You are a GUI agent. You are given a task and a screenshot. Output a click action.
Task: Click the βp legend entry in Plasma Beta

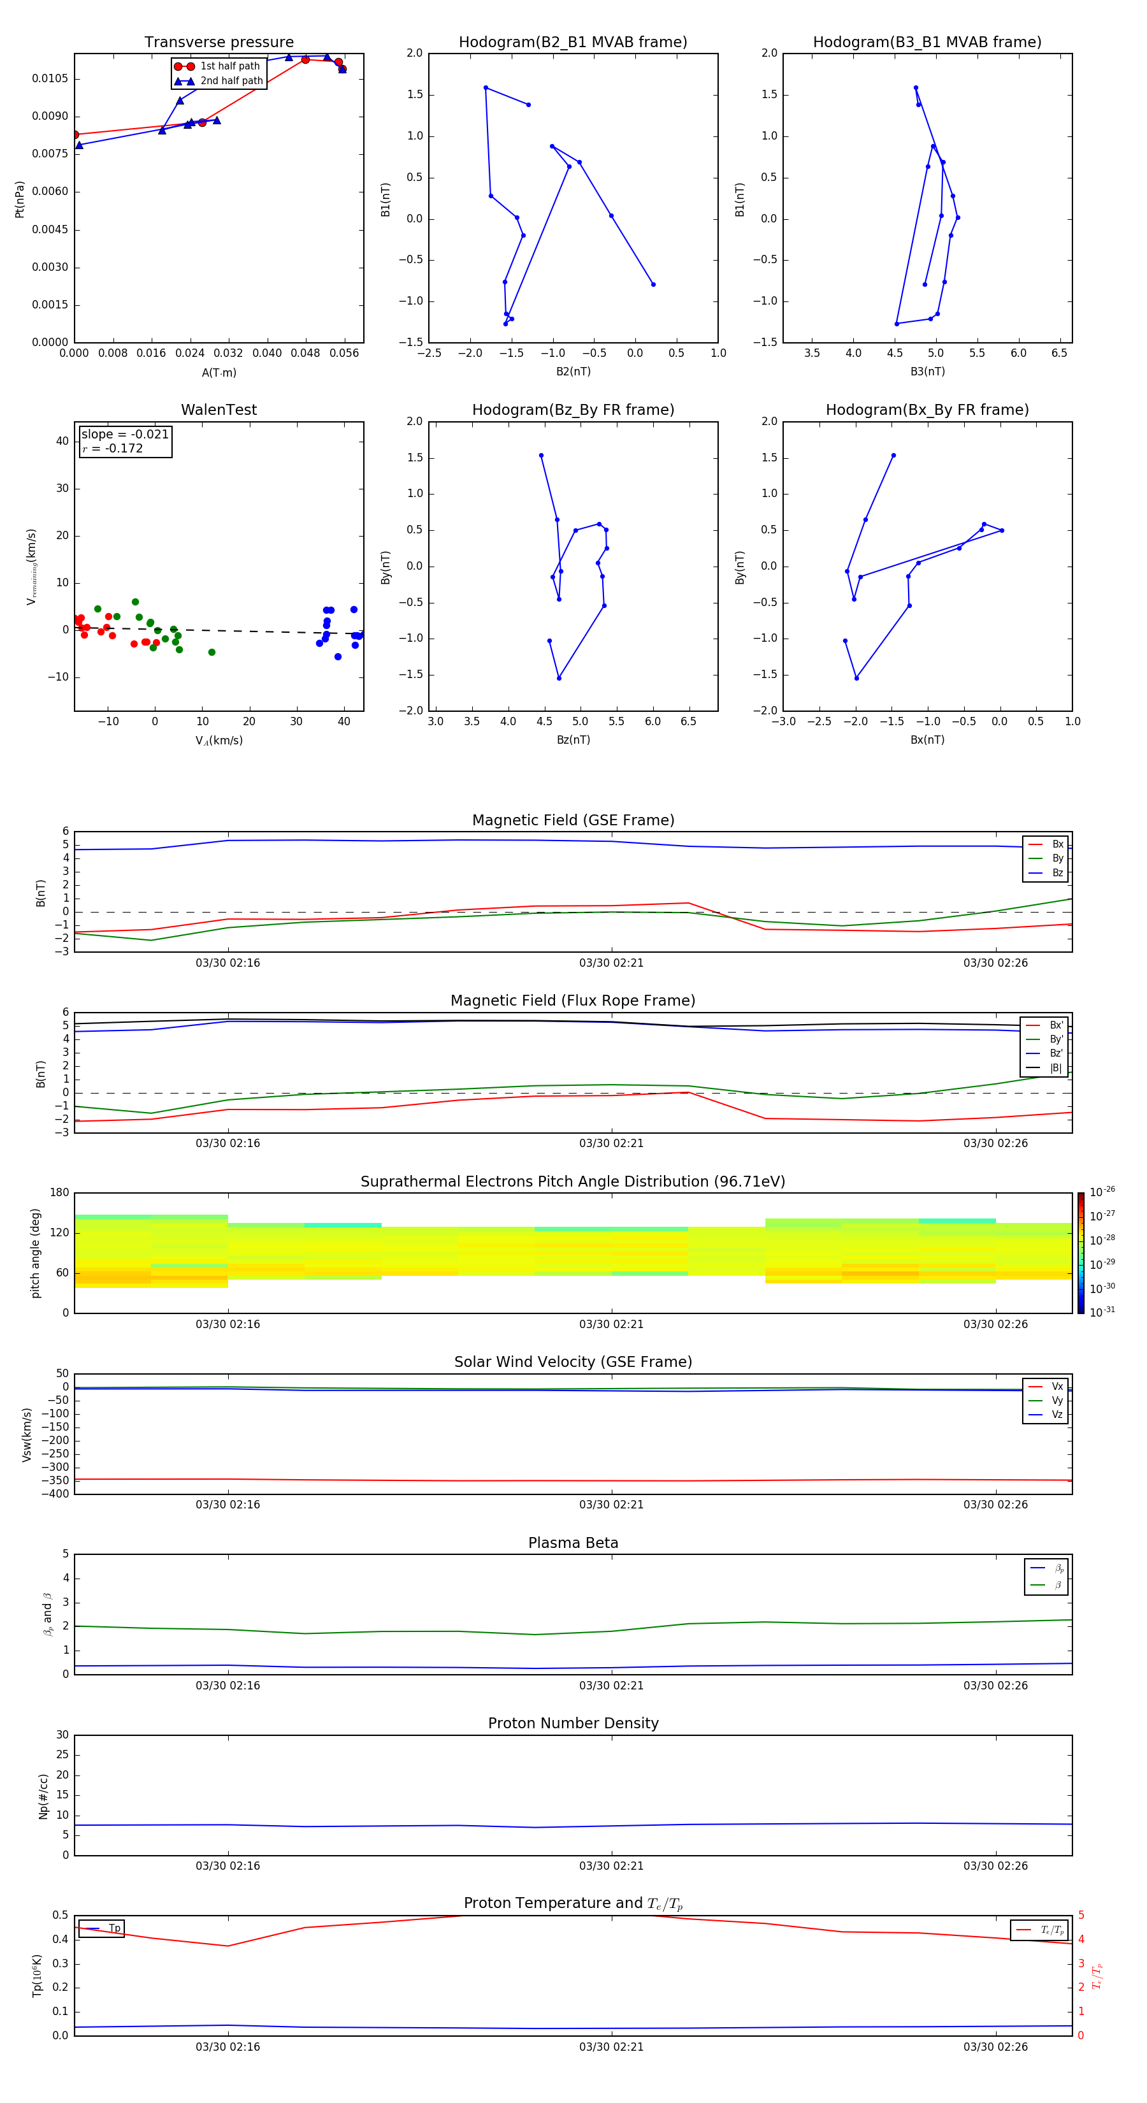click(1046, 1568)
